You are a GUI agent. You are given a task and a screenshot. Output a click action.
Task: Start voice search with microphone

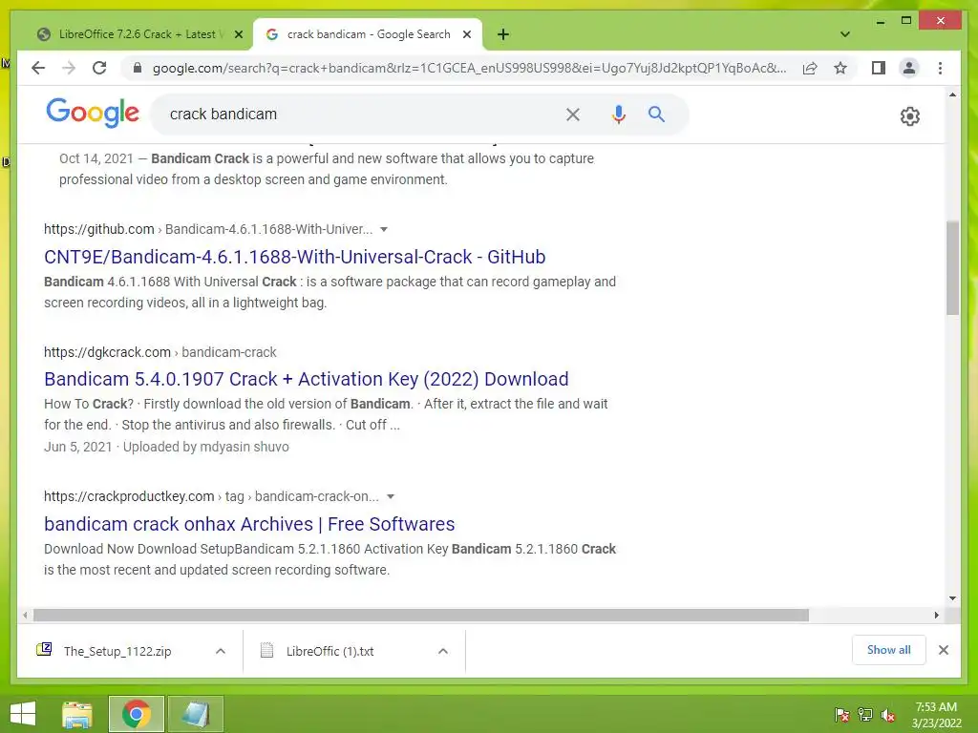(618, 115)
